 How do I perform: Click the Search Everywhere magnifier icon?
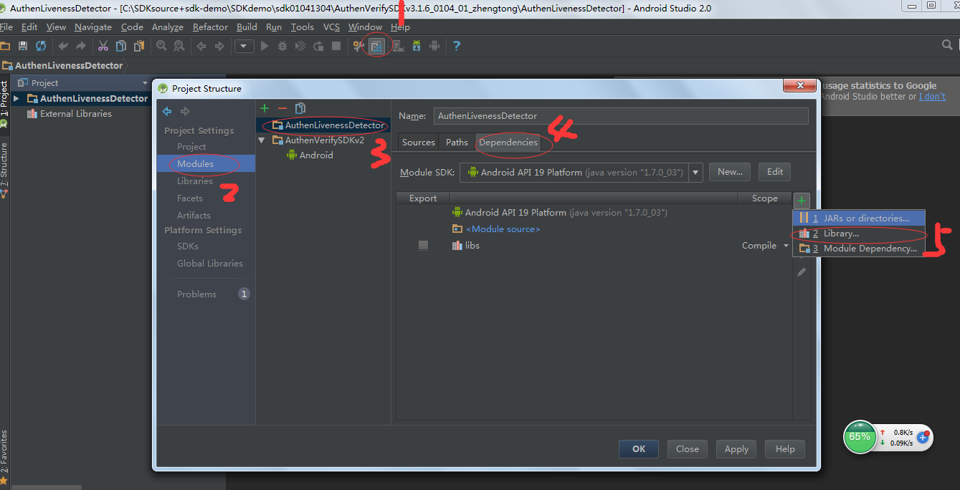[946, 45]
